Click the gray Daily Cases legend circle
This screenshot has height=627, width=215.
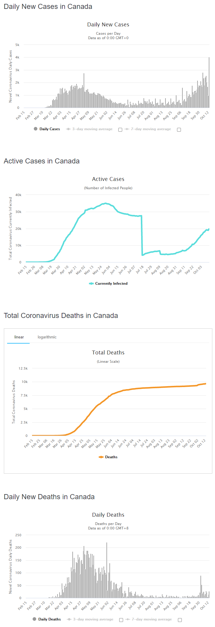(x=36, y=129)
